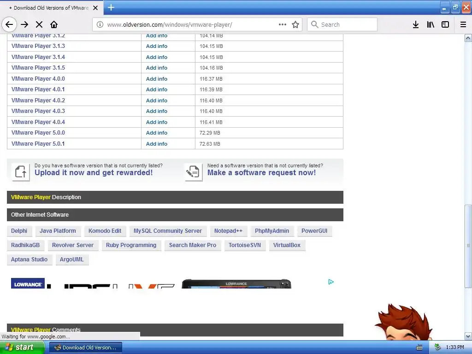Open the Revolver Server tag
472x354 pixels.
pyautogui.click(x=73, y=245)
